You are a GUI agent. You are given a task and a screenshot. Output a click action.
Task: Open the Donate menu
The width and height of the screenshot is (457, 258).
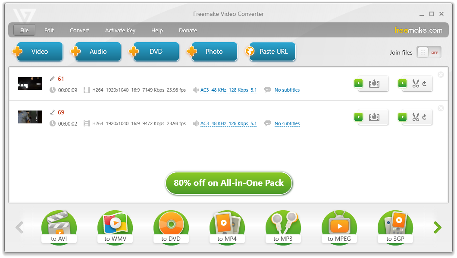click(188, 30)
